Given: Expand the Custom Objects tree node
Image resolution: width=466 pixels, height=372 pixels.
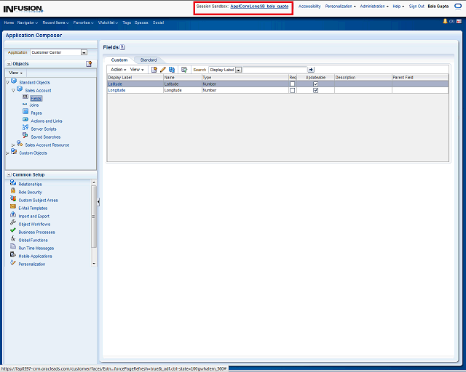Looking at the screenshot, I should (x=7, y=153).
